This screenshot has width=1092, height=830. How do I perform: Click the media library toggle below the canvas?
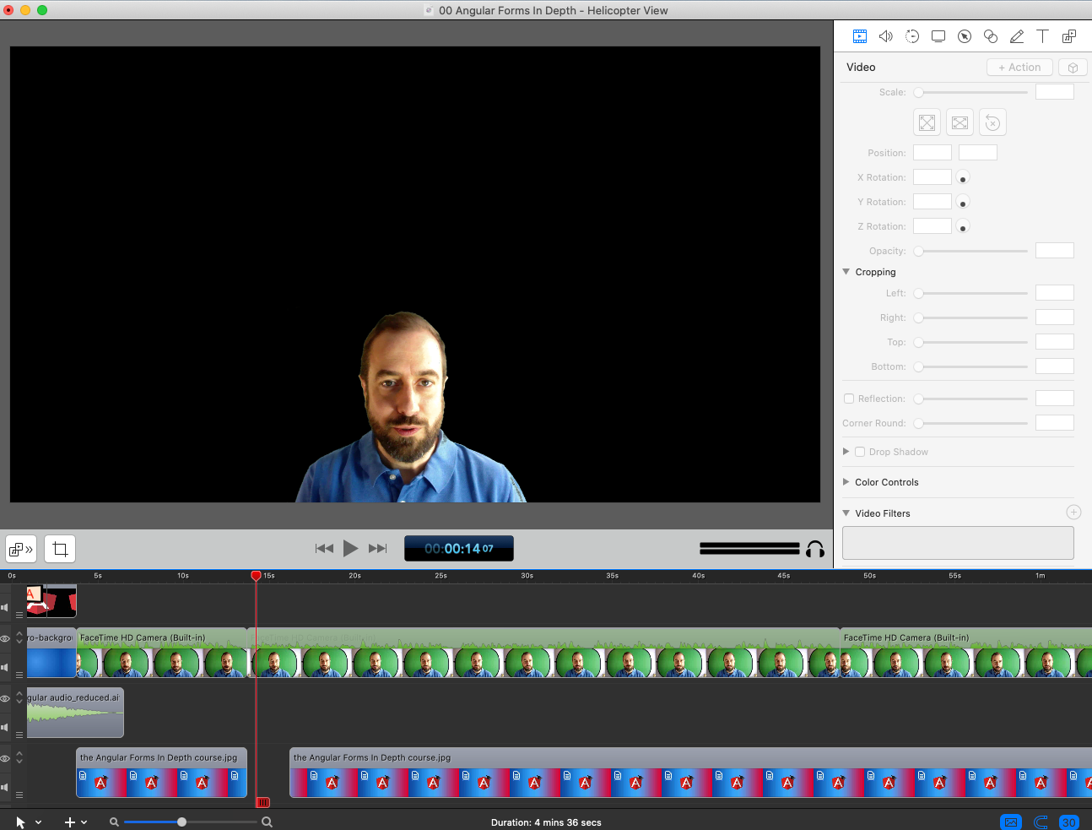pyautogui.click(x=21, y=550)
